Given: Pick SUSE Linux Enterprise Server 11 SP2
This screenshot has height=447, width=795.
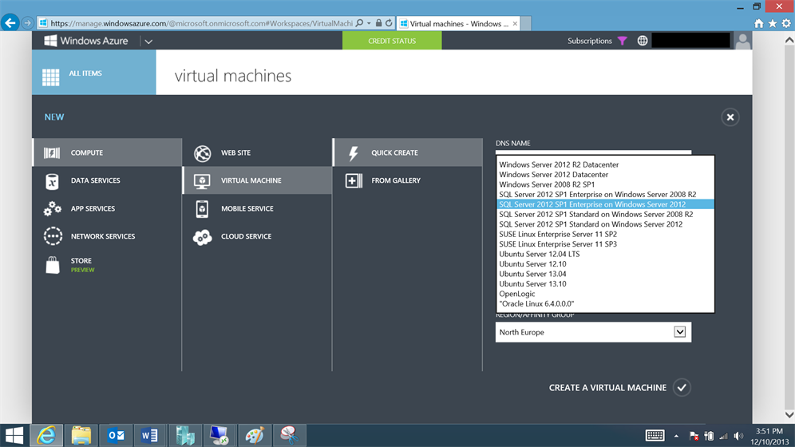Looking at the screenshot, I should click(x=605, y=234).
